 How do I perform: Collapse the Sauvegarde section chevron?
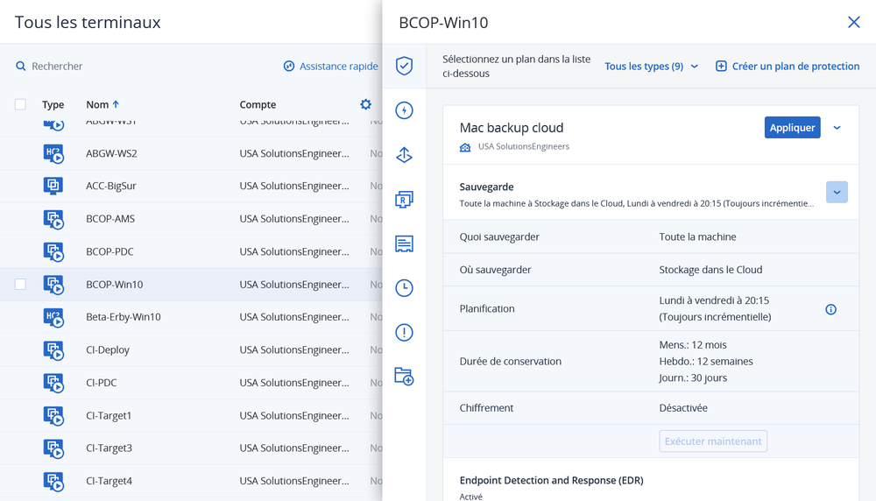point(837,192)
